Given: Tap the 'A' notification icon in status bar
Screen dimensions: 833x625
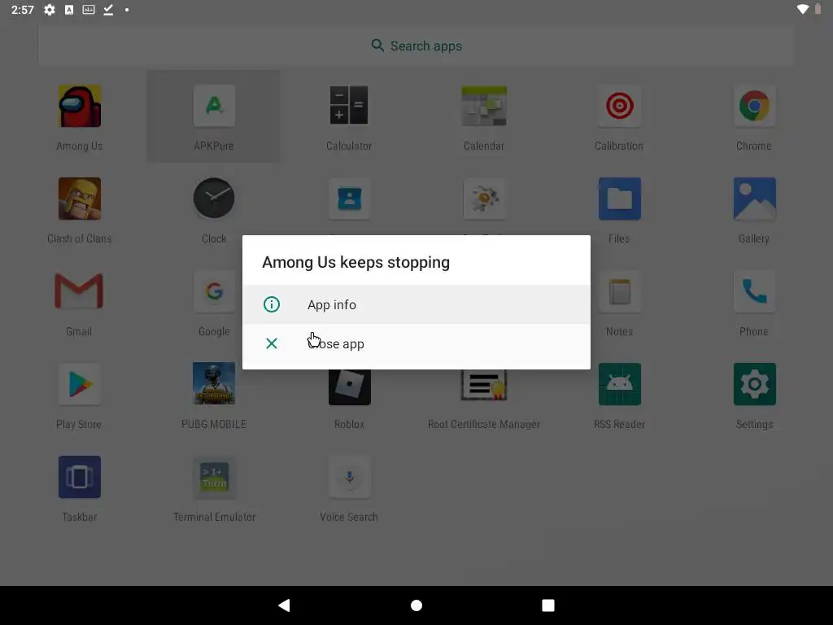Looking at the screenshot, I should click(69, 10).
